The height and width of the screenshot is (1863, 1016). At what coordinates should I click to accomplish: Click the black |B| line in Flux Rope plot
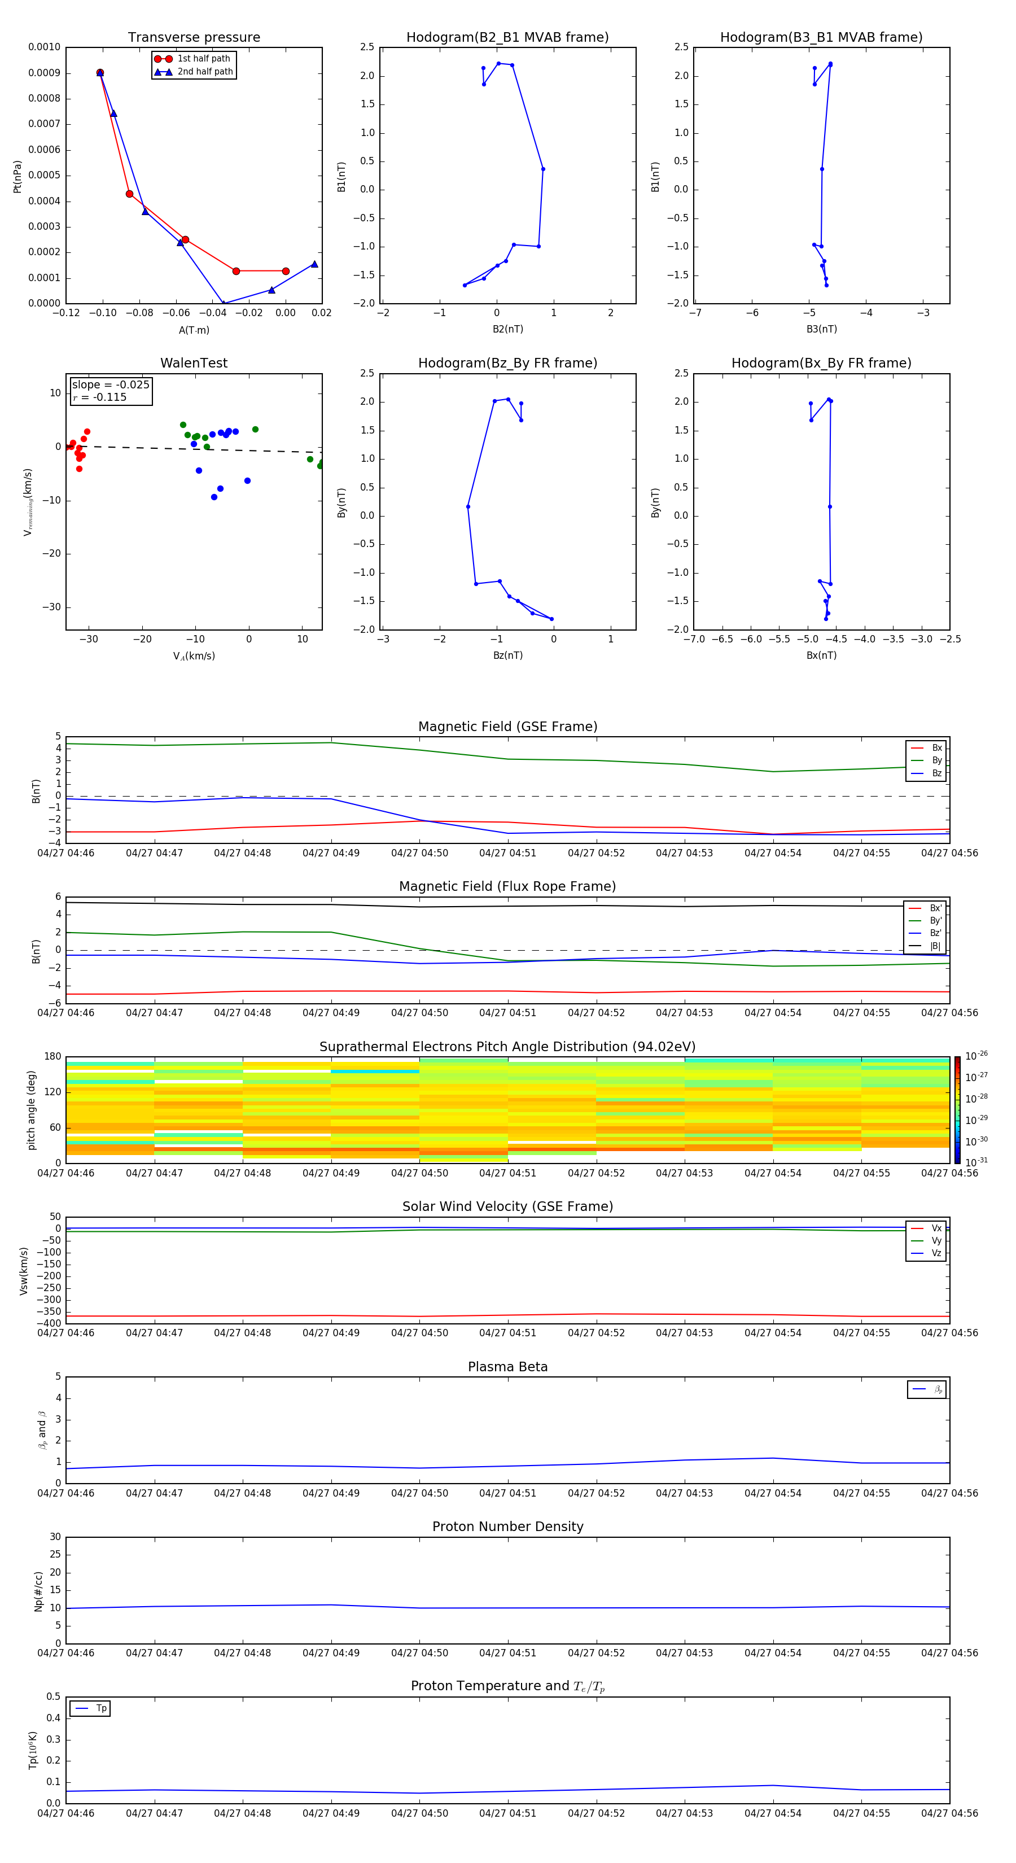(x=507, y=906)
